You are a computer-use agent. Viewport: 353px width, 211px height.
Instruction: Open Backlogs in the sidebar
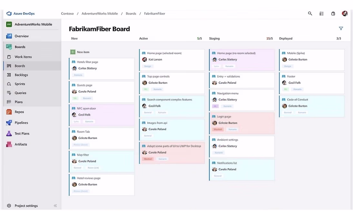(x=21, y=75)
